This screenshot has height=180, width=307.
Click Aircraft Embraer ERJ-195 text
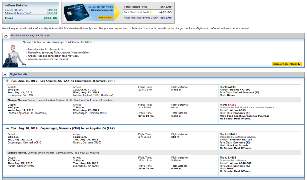point(236,140)
